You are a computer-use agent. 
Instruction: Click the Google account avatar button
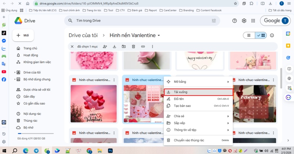(285, 21)
